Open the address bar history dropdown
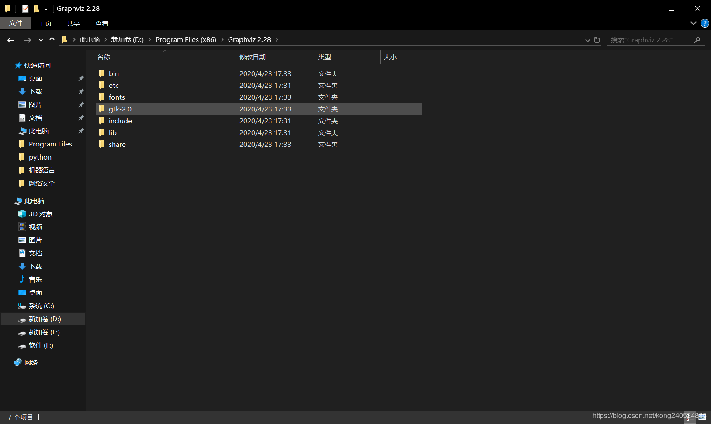This screenshot has height=424, width=711. pos(588,40)
